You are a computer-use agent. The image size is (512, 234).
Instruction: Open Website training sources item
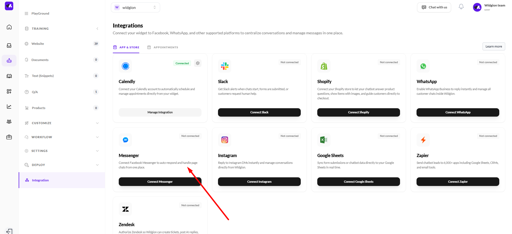point(38,44)
